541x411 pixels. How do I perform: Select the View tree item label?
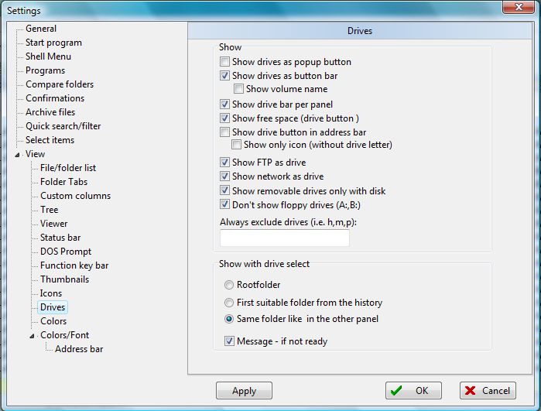(x=35, y=154)
